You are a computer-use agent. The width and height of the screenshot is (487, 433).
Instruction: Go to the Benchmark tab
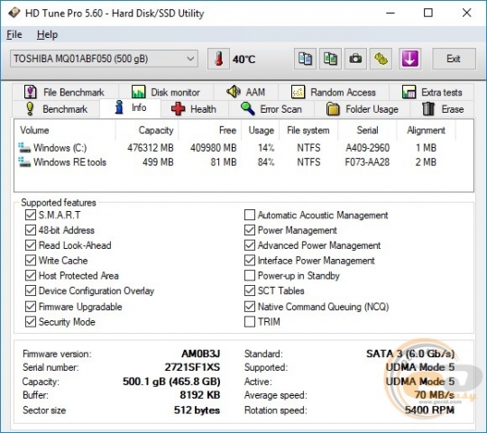[56, 109]
